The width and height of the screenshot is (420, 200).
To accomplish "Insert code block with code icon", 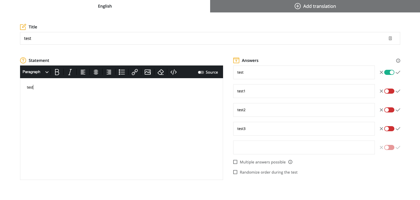I will tap(174, 72).
